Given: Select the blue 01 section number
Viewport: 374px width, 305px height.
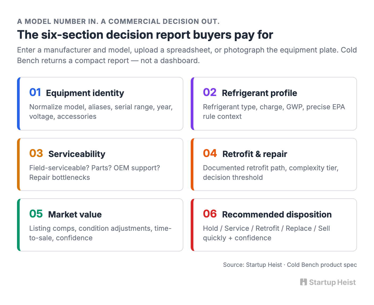Looking at the screenshot, I should tap(35, 92).
